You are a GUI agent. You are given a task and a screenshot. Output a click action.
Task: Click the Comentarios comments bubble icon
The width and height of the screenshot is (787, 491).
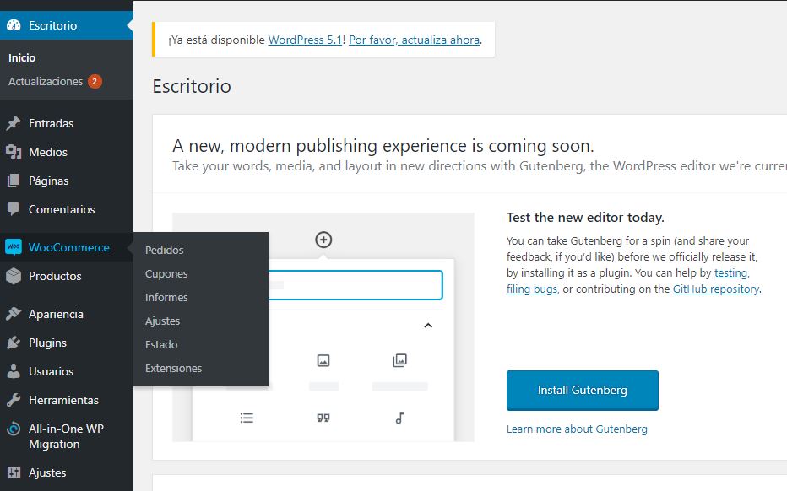pos(14,209)
